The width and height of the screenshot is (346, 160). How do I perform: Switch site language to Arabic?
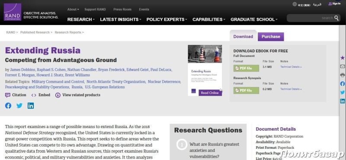317,5
